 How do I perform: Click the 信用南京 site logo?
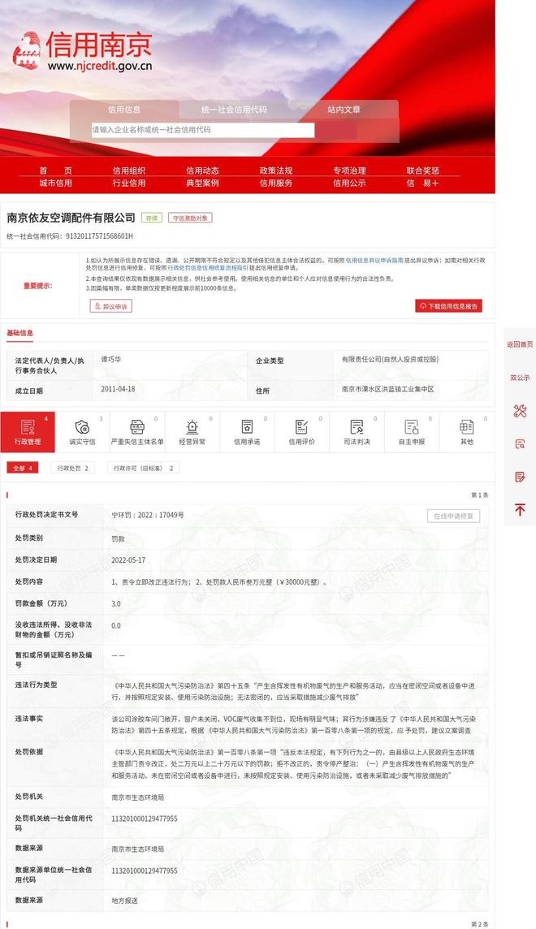(82, 51)
